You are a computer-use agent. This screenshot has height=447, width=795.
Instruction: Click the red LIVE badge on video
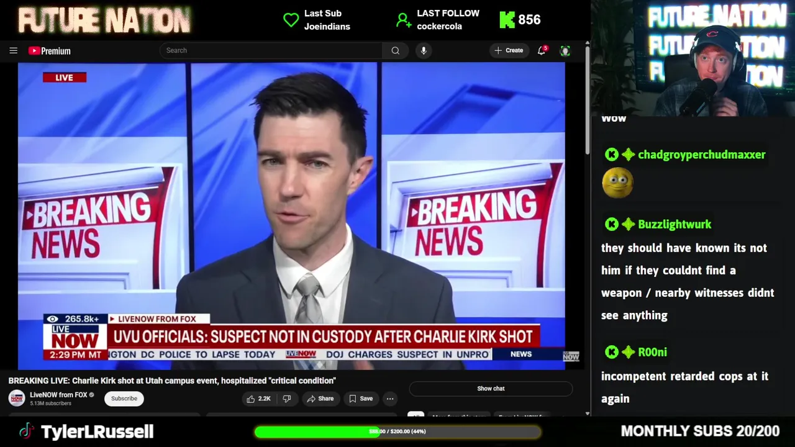(65, 78)
